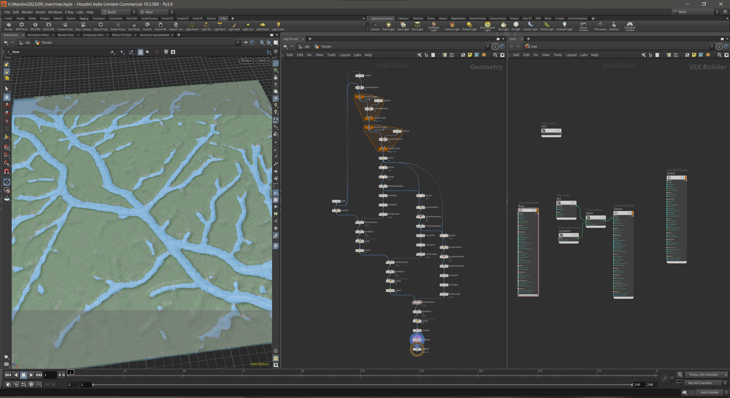730x398 pixels.
Task: Click the Show VFB shelf tool
Action: tap(48, 26)
